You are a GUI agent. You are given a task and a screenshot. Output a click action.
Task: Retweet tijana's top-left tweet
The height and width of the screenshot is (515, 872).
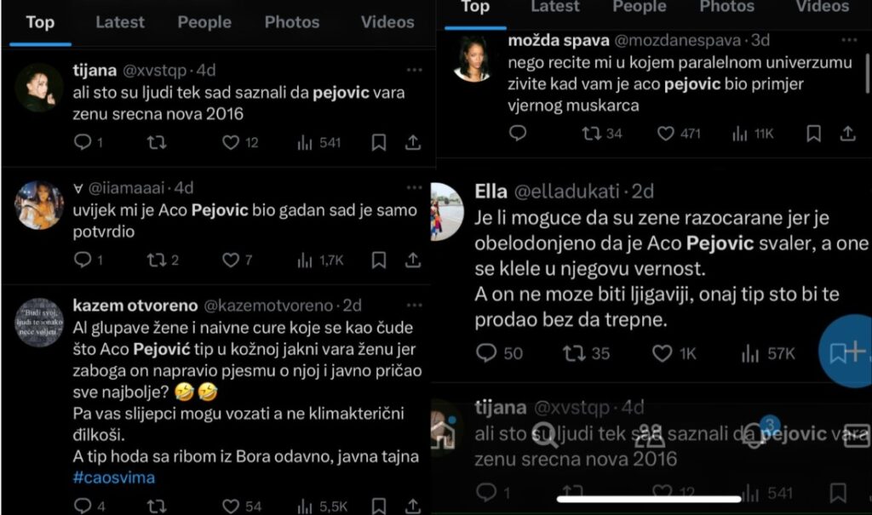pyautogui.click(x=156, y=143)
